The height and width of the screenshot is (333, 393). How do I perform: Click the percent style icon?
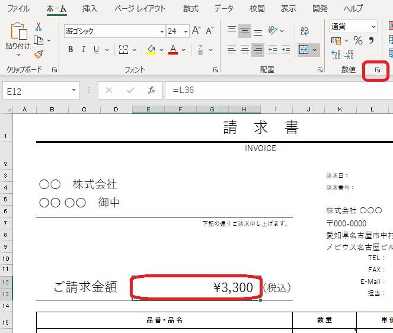[357, 40]
